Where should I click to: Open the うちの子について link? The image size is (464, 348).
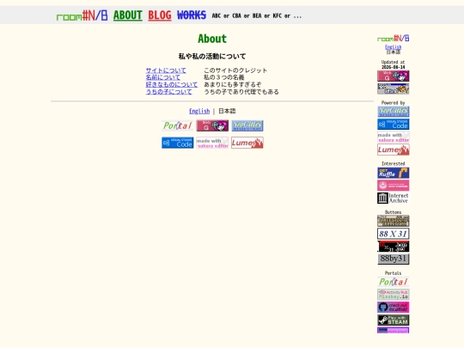(168, 92)
